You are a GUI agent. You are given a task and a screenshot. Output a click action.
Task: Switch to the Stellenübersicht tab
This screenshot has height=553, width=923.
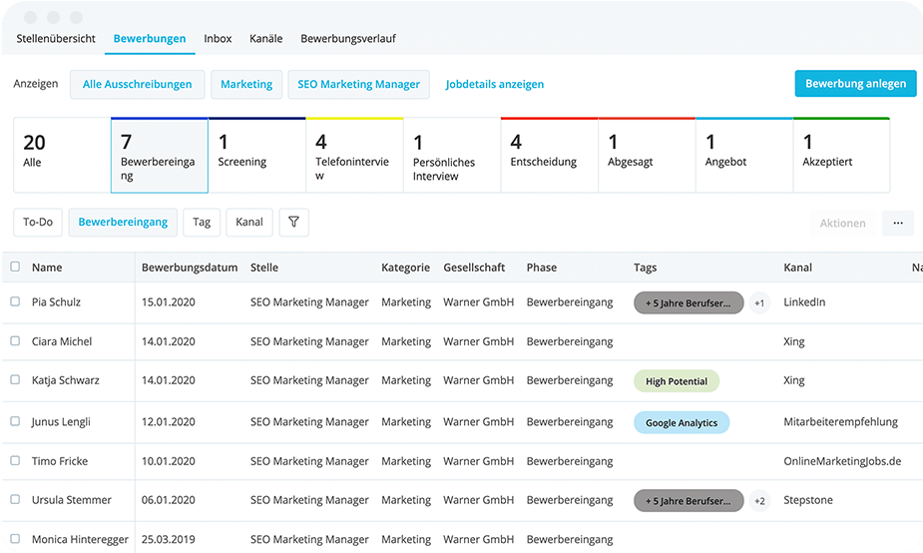(56, 38)
